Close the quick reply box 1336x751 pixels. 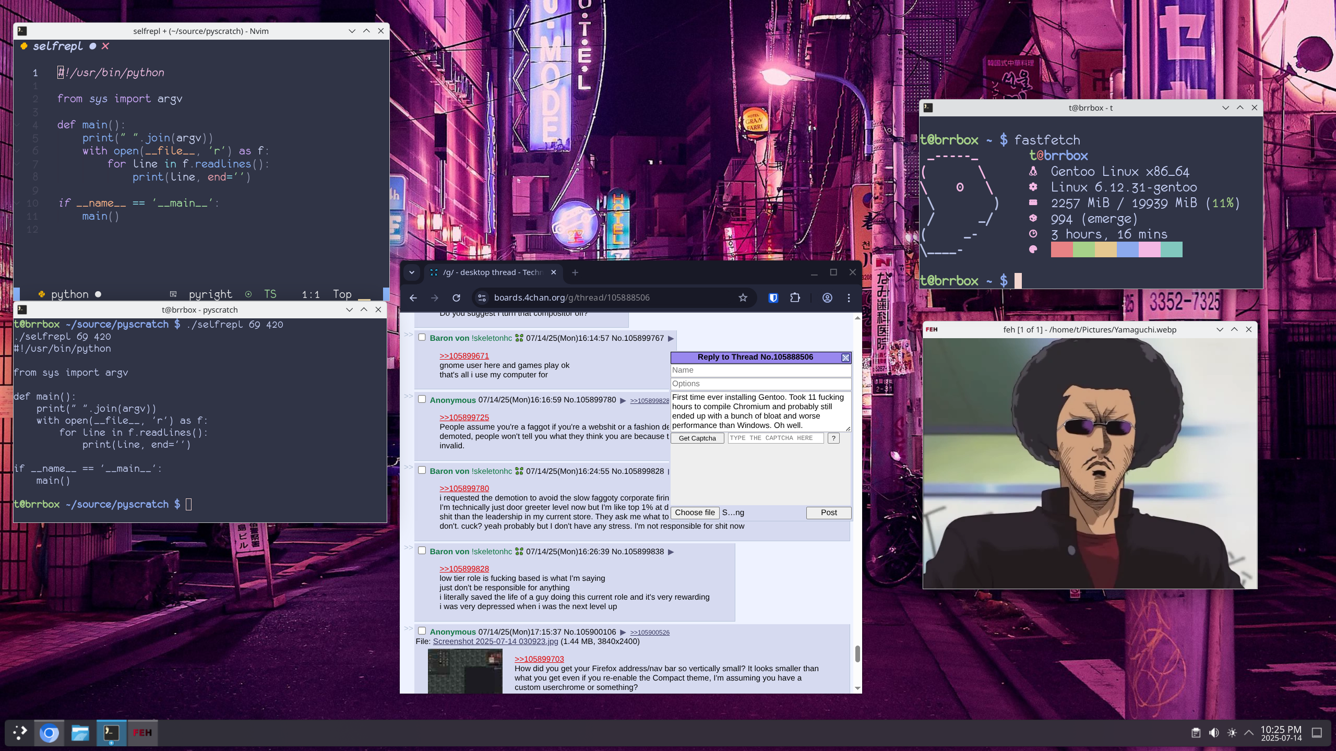pyautogui.click(x=845, y=357)
